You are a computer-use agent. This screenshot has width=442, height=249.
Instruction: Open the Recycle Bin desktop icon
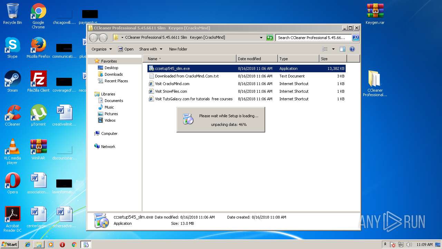pos(12,14)
